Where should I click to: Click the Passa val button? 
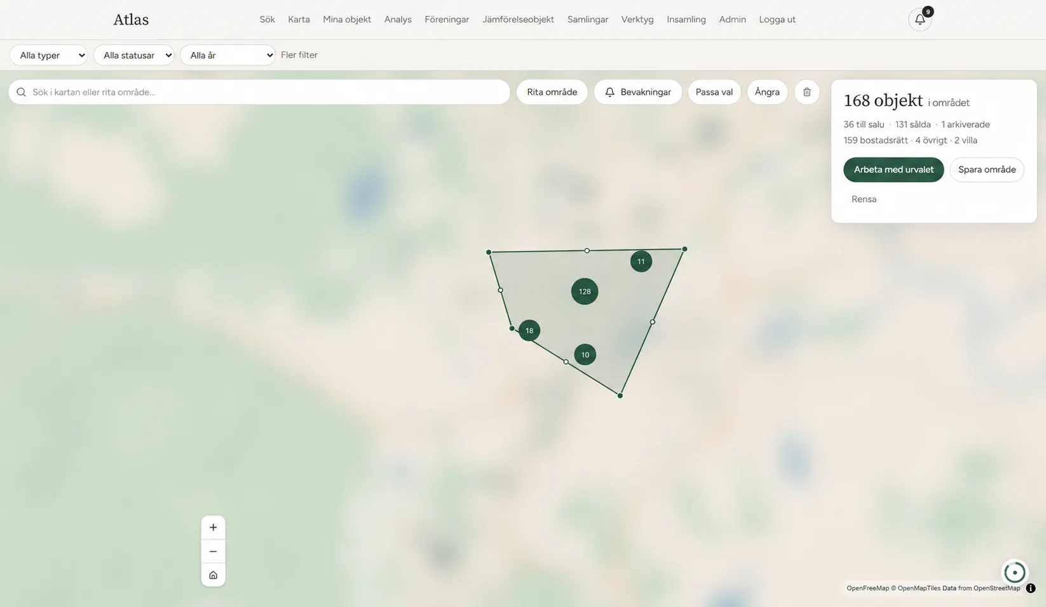(714, 92)
